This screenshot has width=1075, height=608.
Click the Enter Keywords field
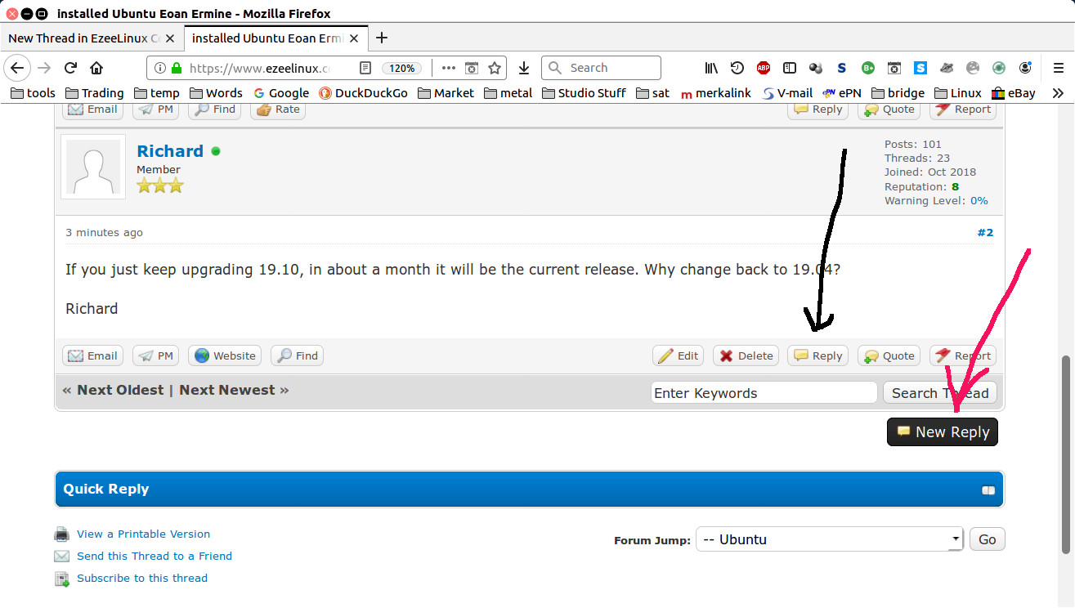point(764,393)
